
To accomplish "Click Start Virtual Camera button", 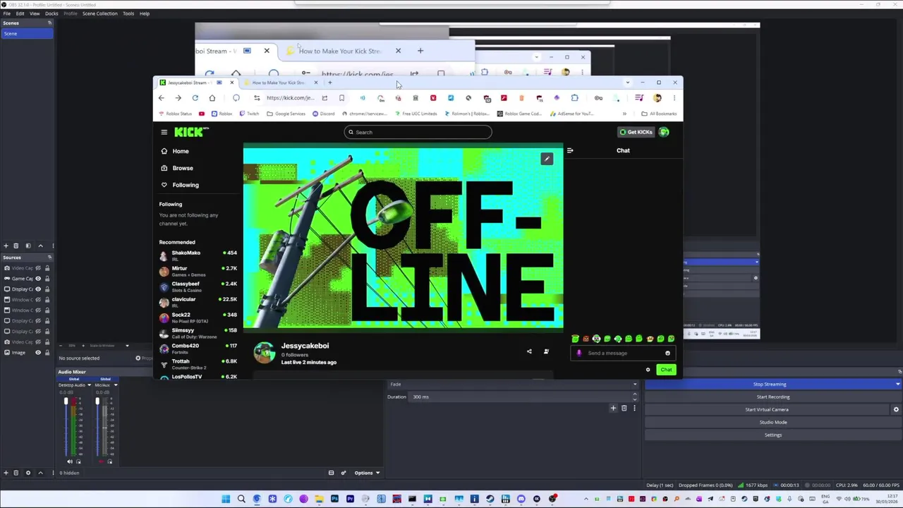I will point(767,409).
